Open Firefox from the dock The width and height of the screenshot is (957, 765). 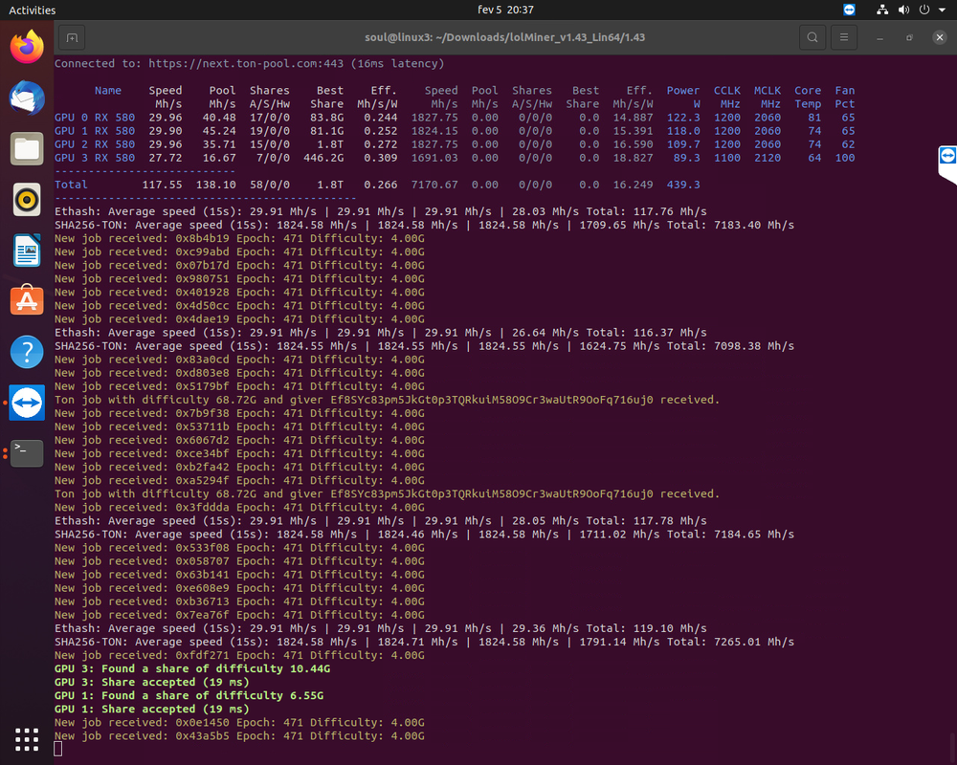(x=27, y=47)
